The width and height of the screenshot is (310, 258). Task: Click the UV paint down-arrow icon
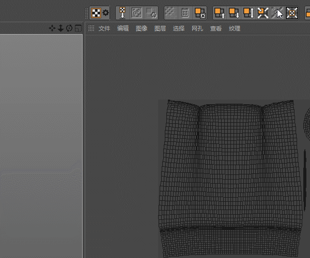pyautogui.click(x=122, y=13)
